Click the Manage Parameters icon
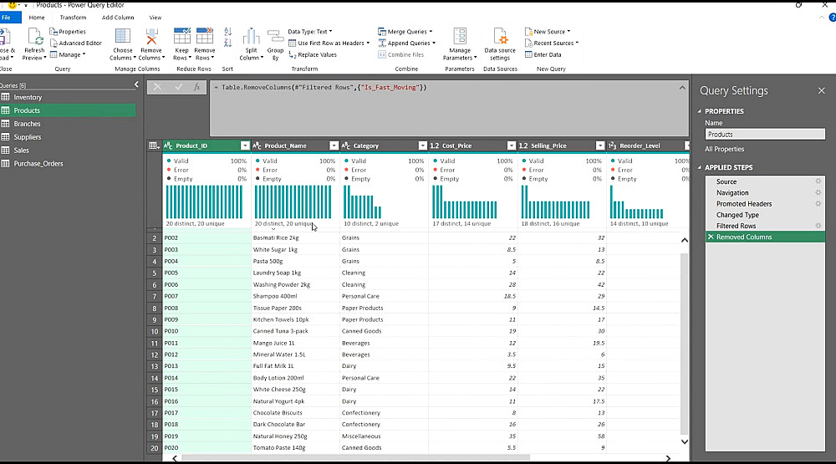The image size is (836, 464). 460,37
